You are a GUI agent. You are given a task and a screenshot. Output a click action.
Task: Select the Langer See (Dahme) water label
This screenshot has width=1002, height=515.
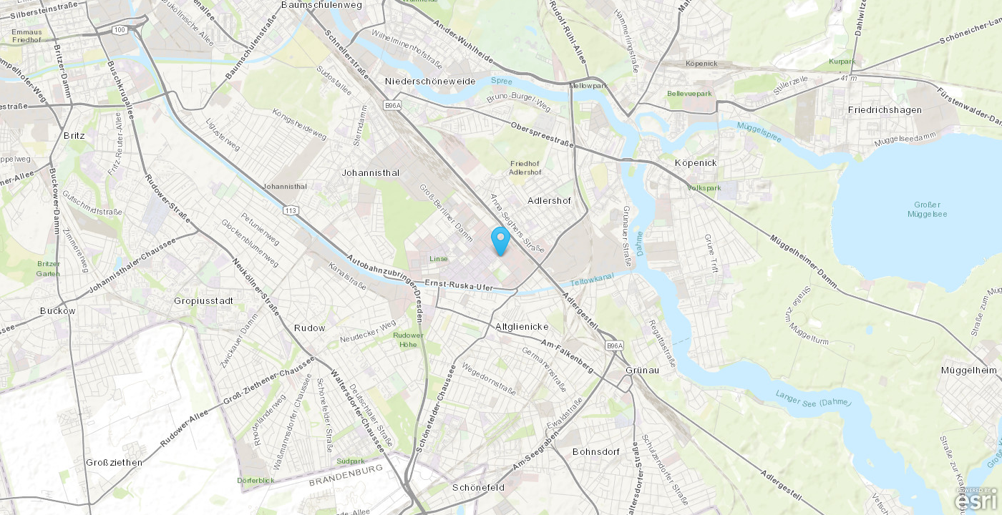pos(814,399)
